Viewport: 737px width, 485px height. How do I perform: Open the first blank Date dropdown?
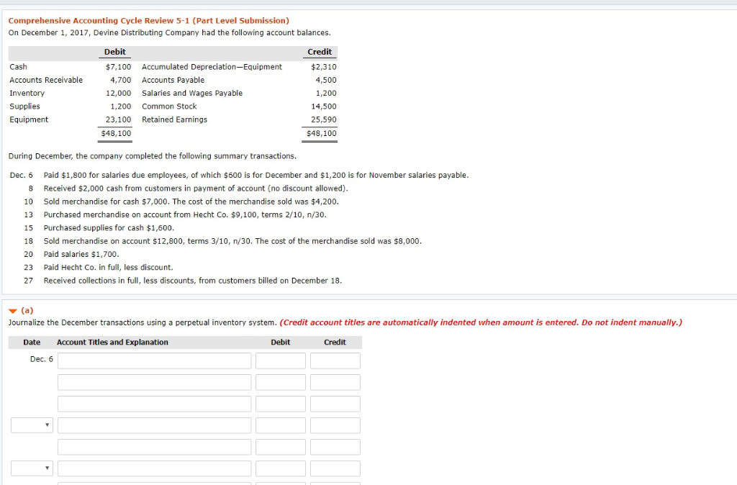(32, 425)
